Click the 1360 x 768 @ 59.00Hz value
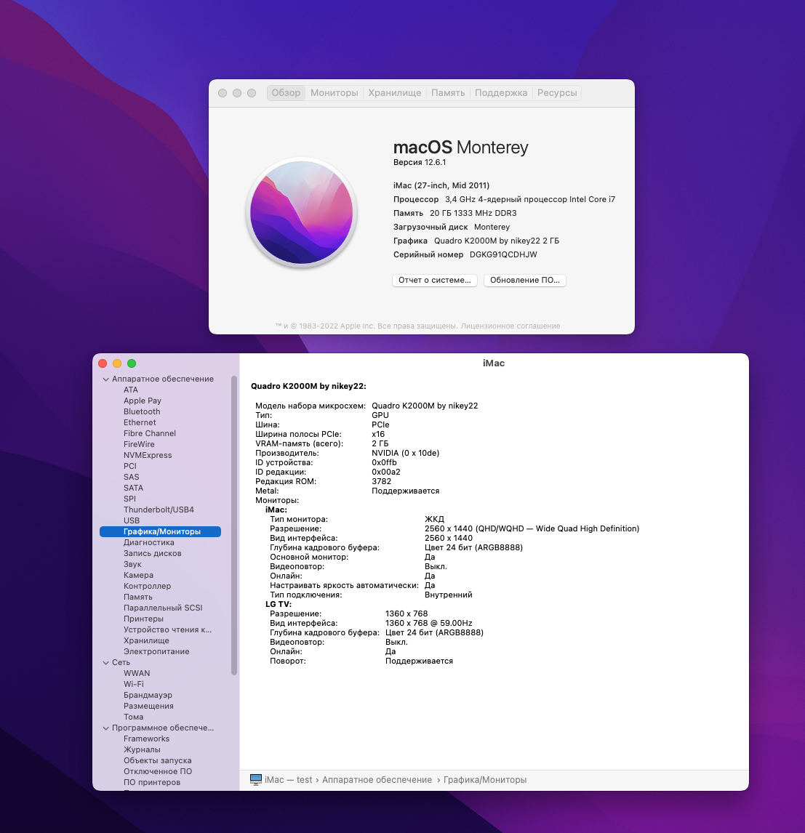Screen dimensions: 805x833 (428, 623)
